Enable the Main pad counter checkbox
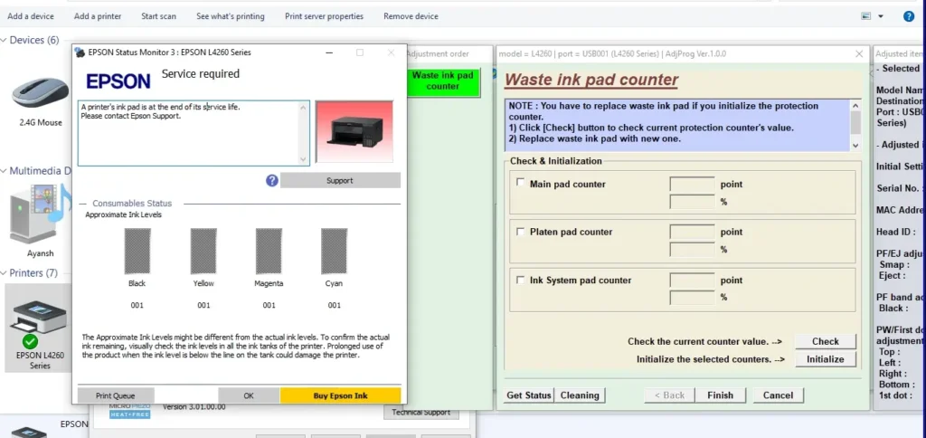This screenshot has height=438, width=926. coord(520,183)
